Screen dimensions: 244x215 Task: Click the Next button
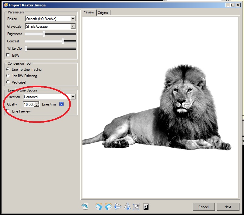[228, 207]
